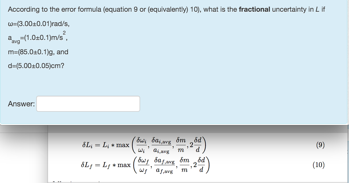Click the max term in equation 9
The width and height of the screenshot is (349, 183).
[122, 145]
